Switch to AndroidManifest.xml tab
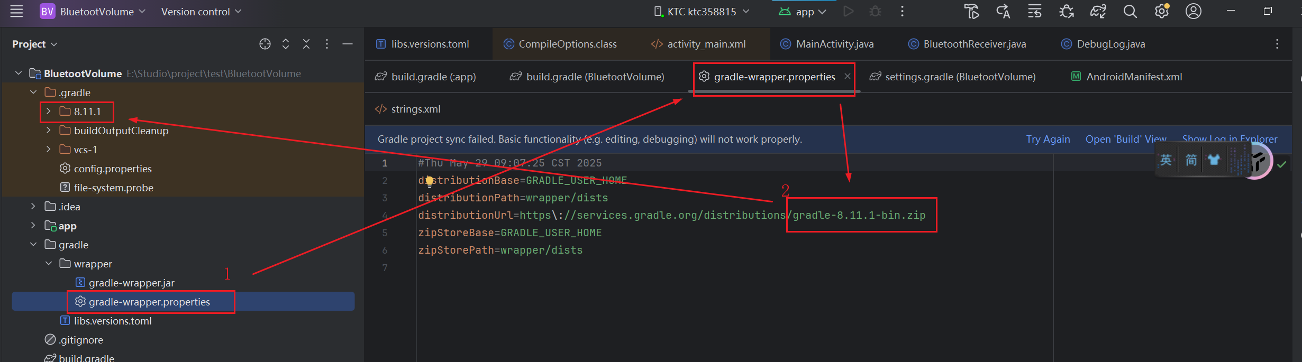This screenshot has width=1302, height=362. pyautogui.click(x=1127, y=77)
